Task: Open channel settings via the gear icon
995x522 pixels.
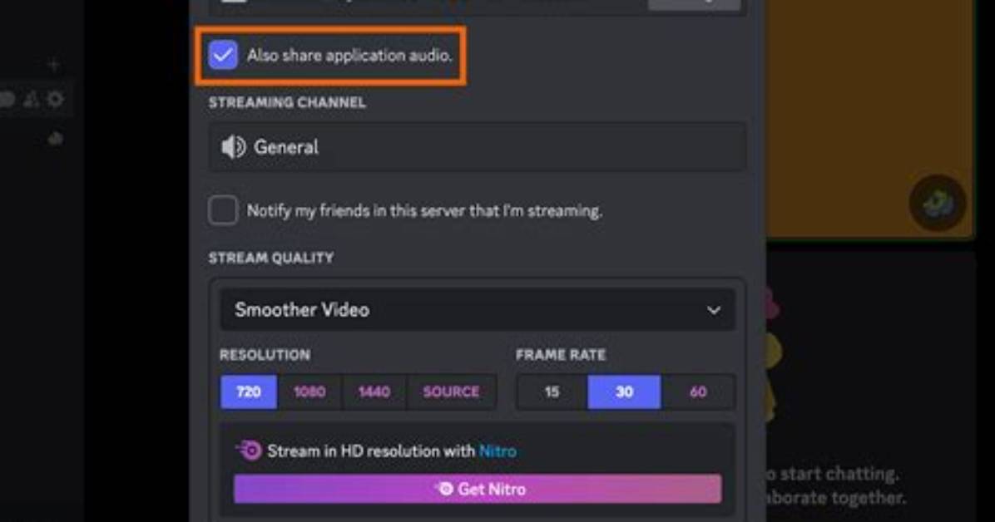Action: coord(55,99)
